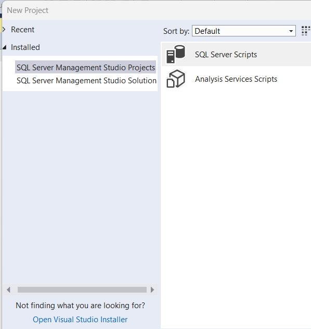Click the Analysis Services Scripts cube icon
The width and height of the screenshot is (311, 329).
tap(176, 79)
